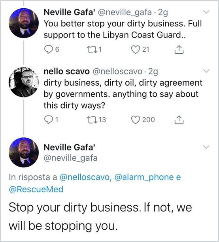Open nello scavo's black-and-white profile photo

pyautogui.click(x=24, y=82)
